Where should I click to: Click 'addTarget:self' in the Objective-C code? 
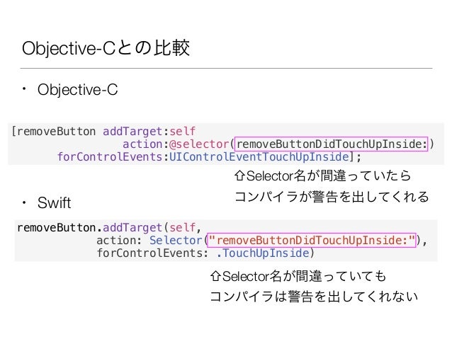pos(149,132)
